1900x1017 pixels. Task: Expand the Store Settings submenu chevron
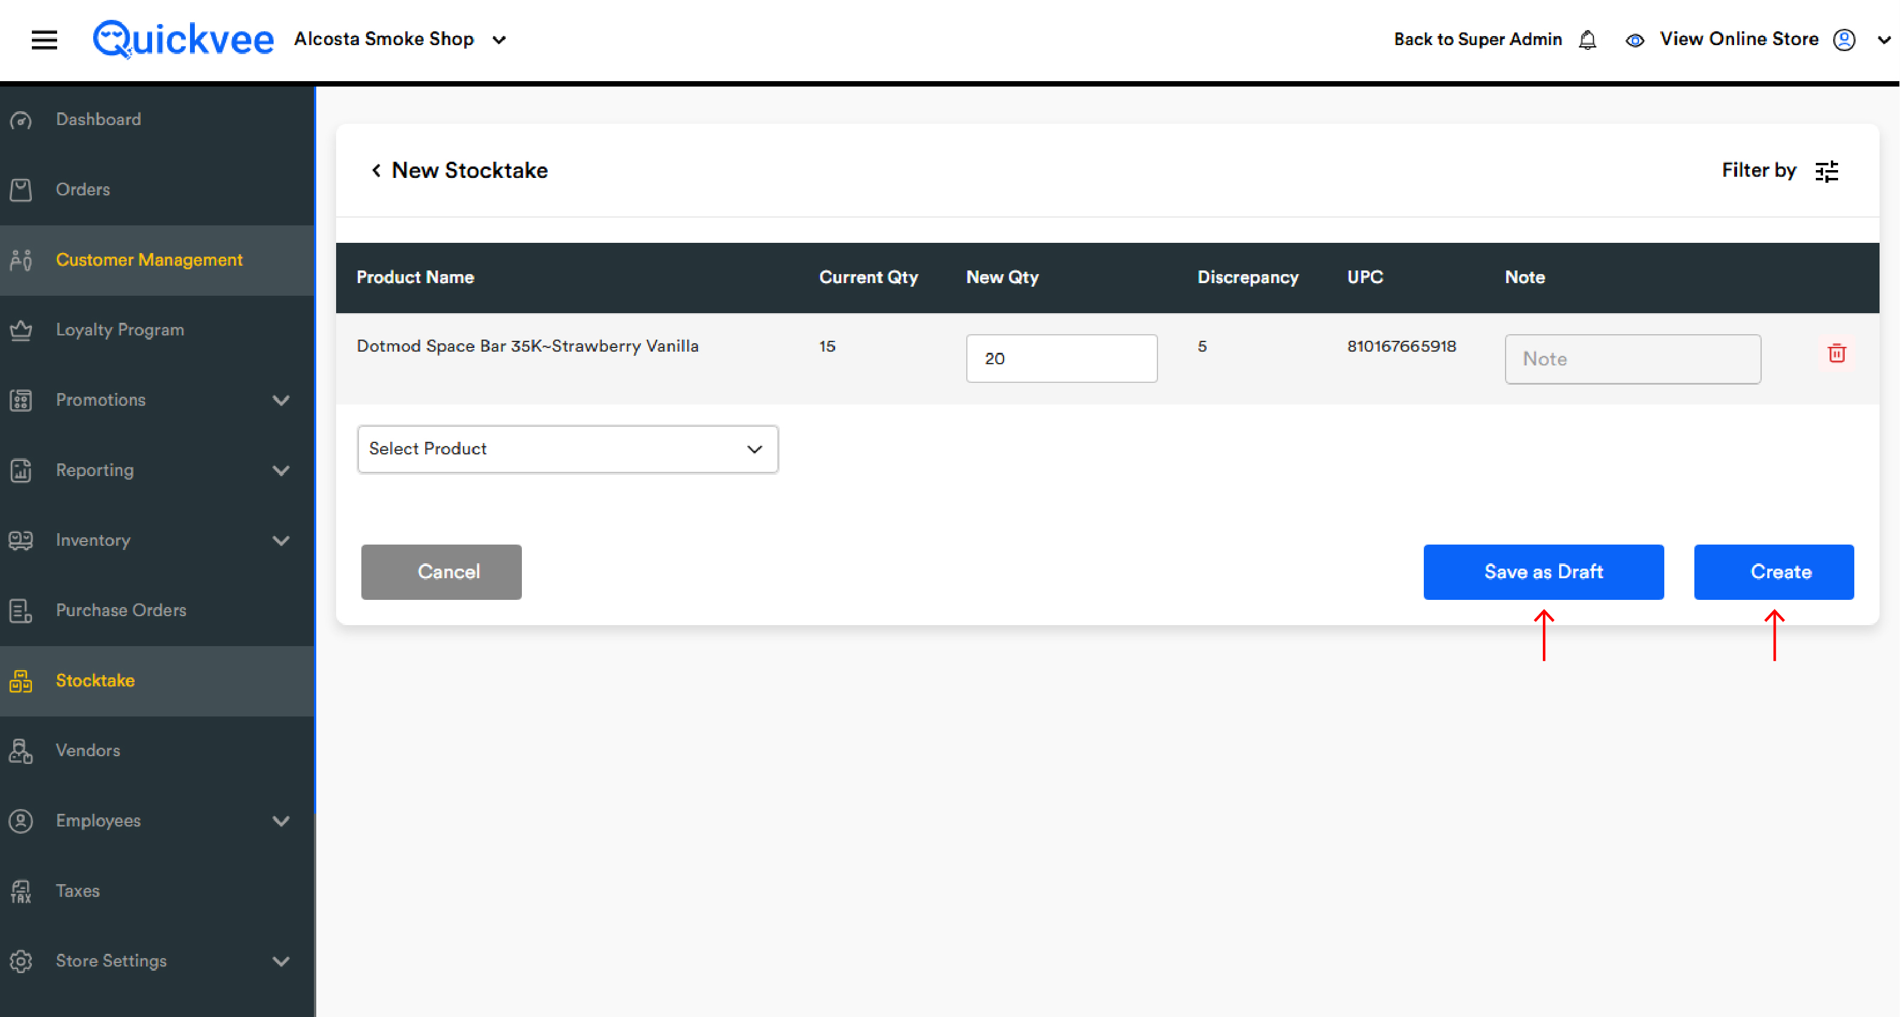(x=281, y=961)
